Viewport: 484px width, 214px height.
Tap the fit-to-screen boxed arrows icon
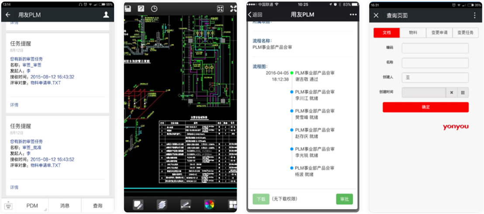pyautogui.click(x=221, y=9)
